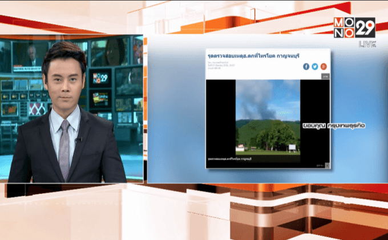Image resolution: width=388 pixels, height=240 pixels.
Task: Click the small gray button above photo
Action: click(x=325, y=77)
